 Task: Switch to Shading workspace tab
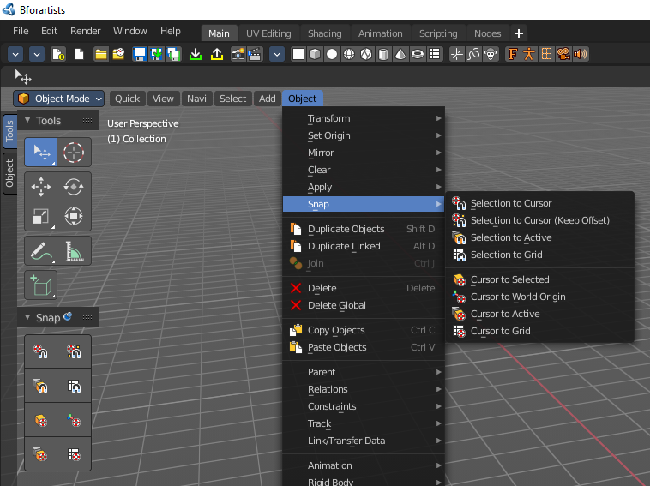pos(325,33)
